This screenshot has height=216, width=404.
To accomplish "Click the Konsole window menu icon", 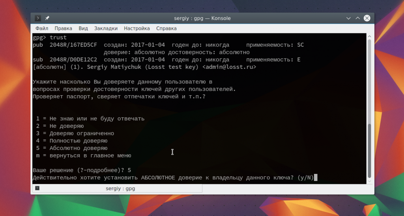I will [37, 18].
